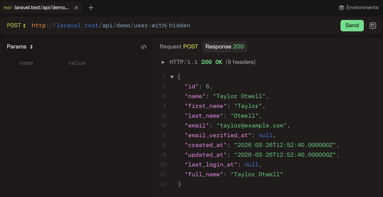The height and width of the screenshot is (197, 383).
Task: Click the Environments layers icon
Action: pyautogui.click(x=342, y=8)
